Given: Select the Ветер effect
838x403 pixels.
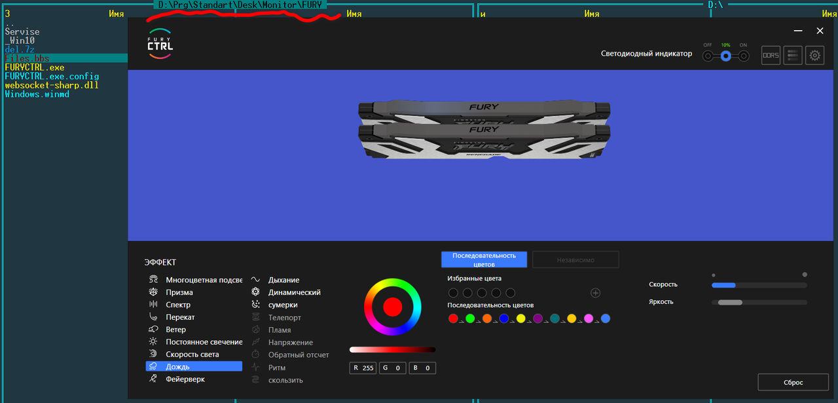Looking at the screenshot, I should 167,330.
